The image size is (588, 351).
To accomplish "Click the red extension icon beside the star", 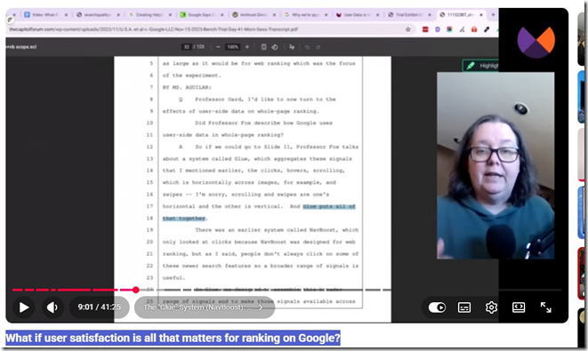I will [425, 29].
